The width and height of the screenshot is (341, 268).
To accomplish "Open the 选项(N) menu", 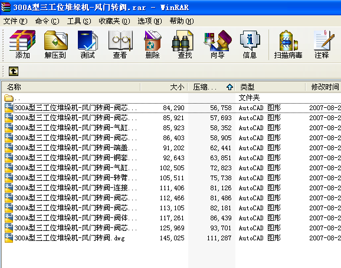I will tap(150, 21).
